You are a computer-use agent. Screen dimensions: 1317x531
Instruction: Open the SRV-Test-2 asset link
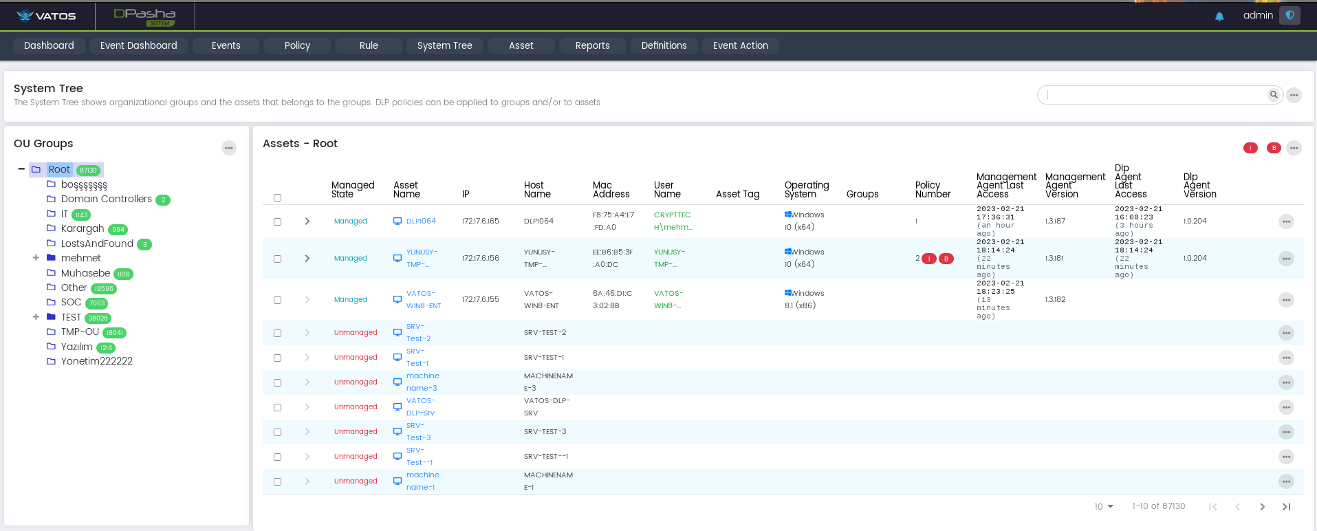coord(418,333)
